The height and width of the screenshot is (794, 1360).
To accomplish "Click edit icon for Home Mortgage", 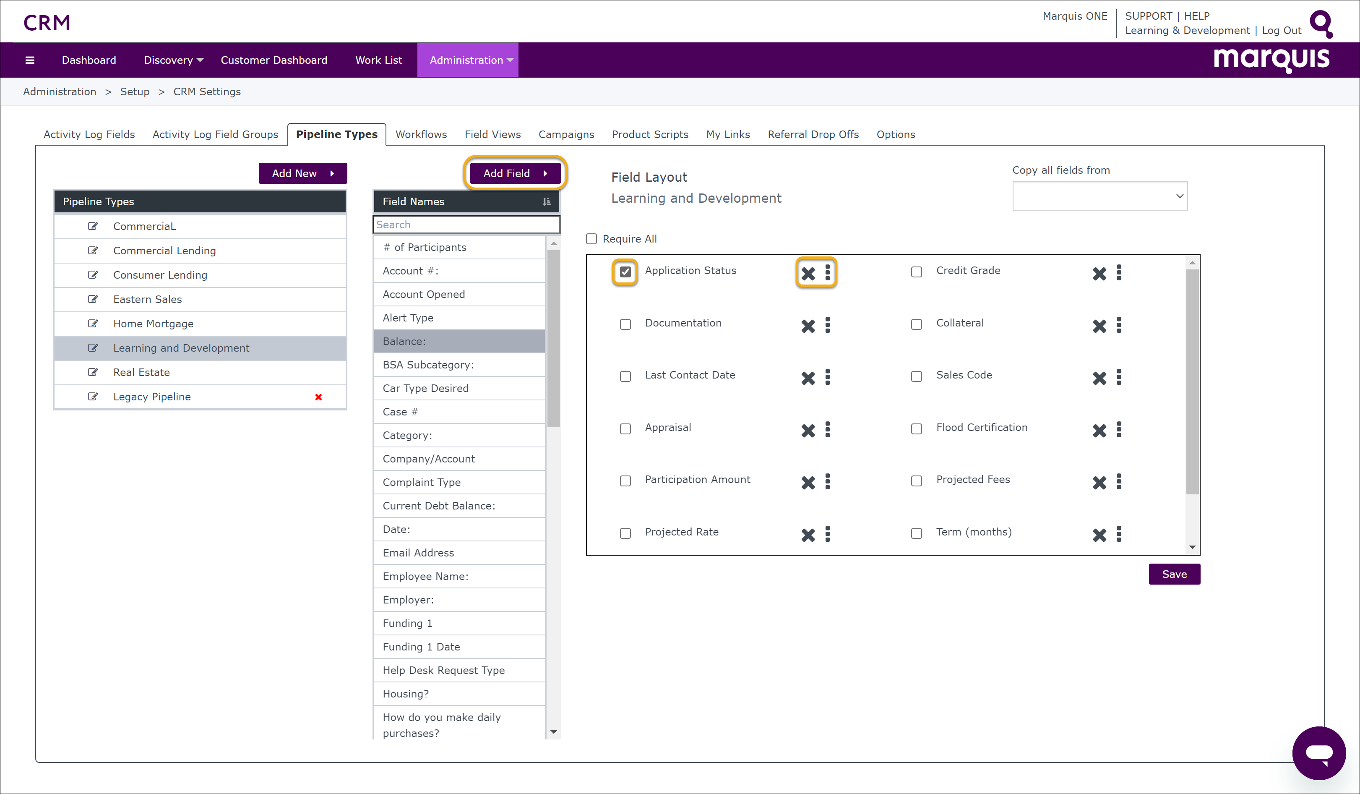I will point(93,323).
